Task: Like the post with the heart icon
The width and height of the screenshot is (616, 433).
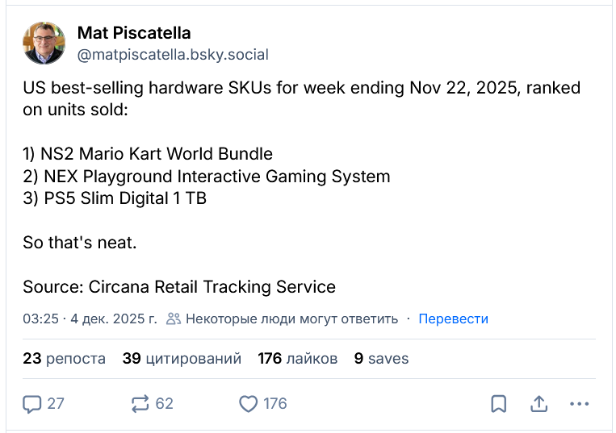Action: (249, 403)
